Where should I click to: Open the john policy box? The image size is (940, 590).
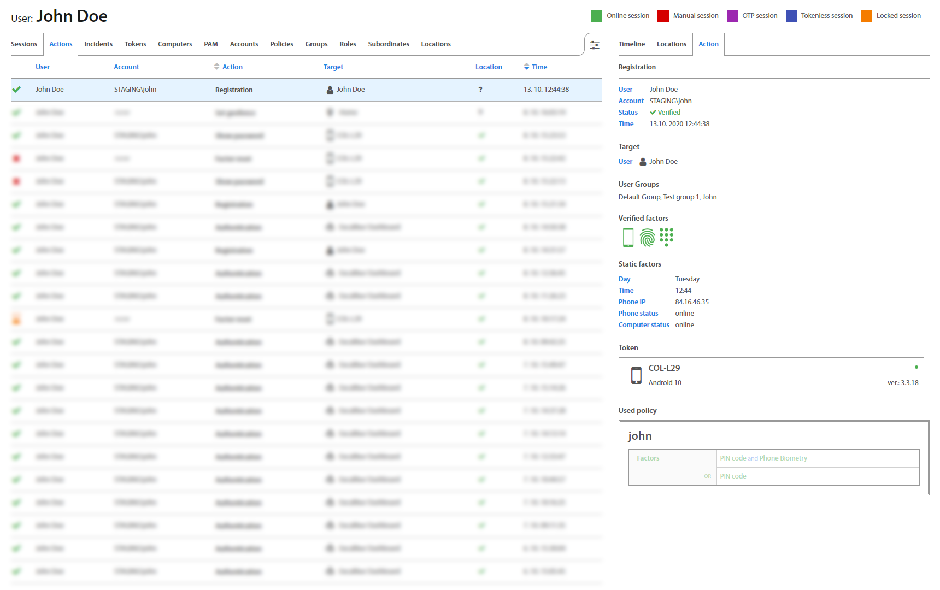(773, 458)
